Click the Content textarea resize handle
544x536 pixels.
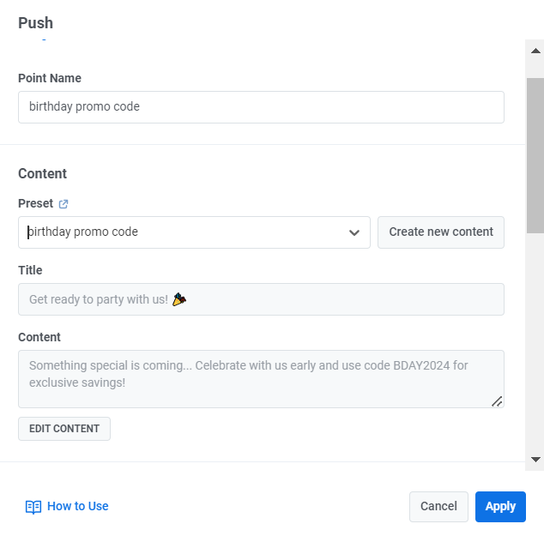coord(497,400)
